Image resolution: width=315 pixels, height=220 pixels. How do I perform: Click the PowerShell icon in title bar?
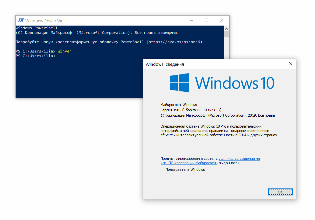[x=21, y=20]
